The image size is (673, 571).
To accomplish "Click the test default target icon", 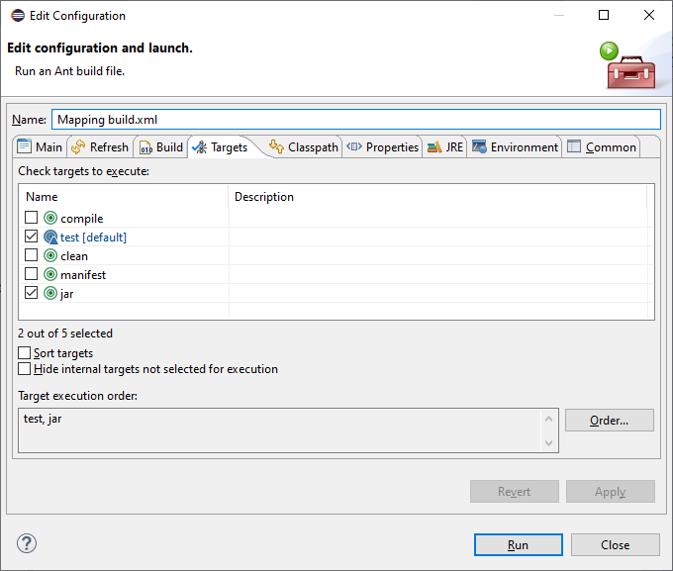I will click(50, 237).
